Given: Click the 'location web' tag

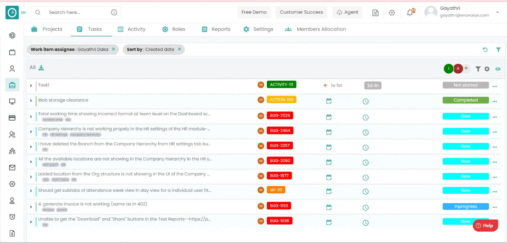Looking at the screenshot, I should (x=53, y=120).
